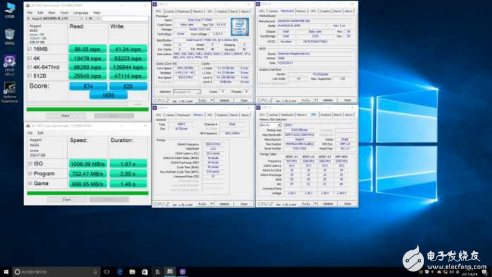
Task: Open the CPU-Z desktop shortcut
Action: click(9, 61)
